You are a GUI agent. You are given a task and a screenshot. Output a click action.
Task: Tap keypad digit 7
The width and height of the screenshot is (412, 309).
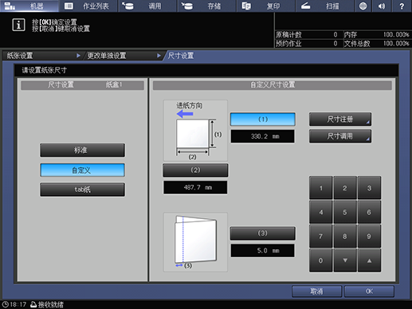point(321,237)
